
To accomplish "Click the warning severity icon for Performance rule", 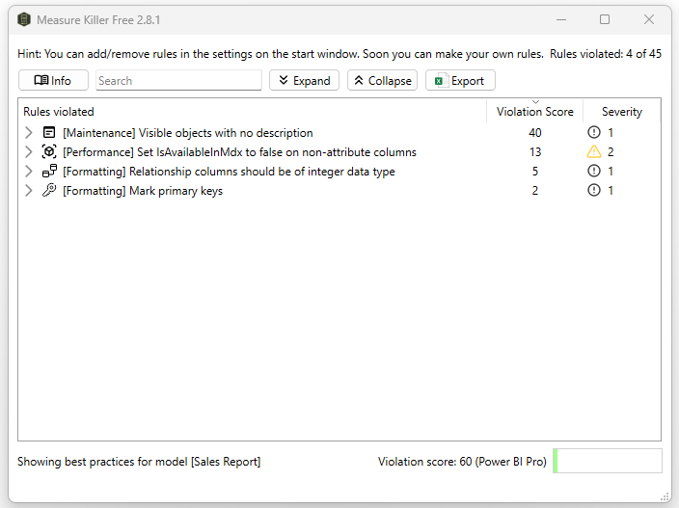I will point(594,152).
